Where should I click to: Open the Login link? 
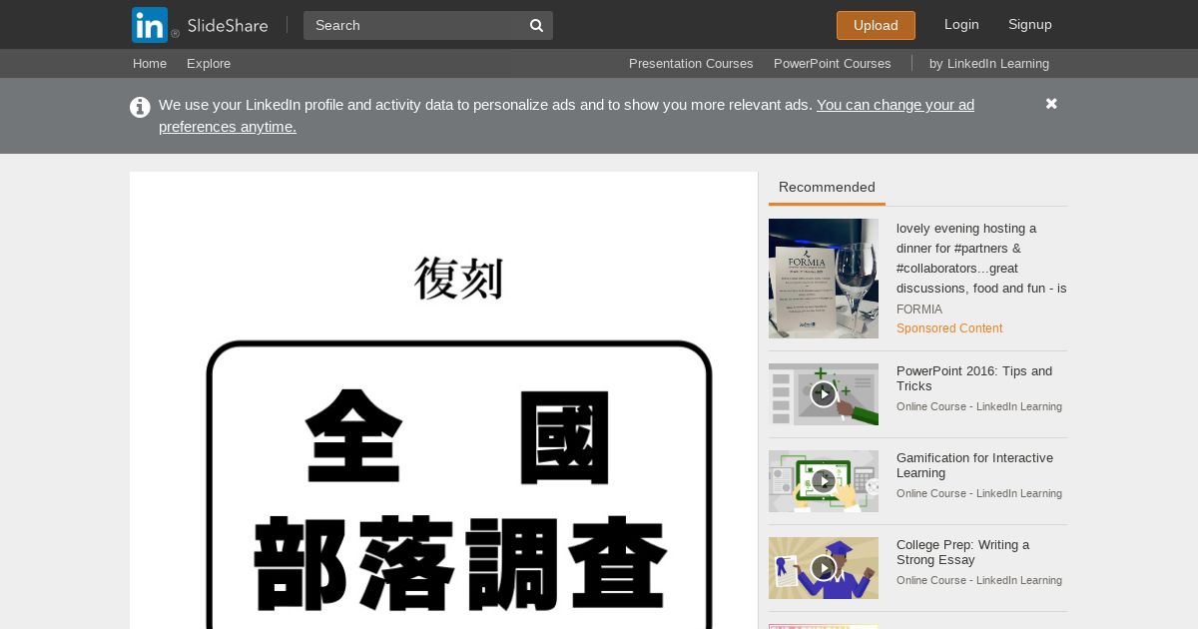[x=961, y=24]
